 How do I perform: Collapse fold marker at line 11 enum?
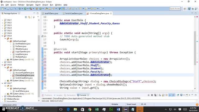click(x=47, y=20)
